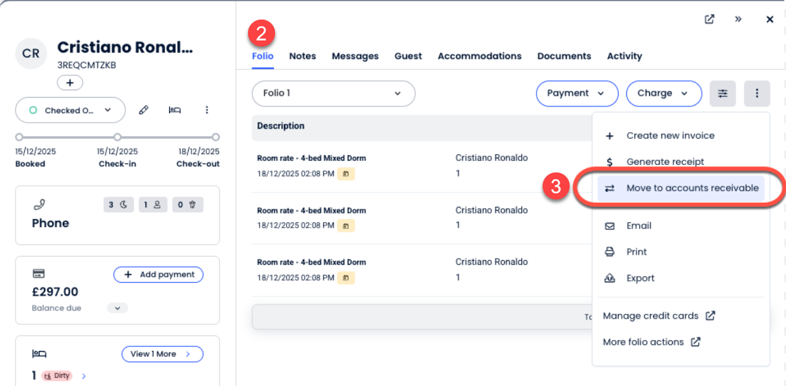Open folio filter settings icon

coord(723,94)
